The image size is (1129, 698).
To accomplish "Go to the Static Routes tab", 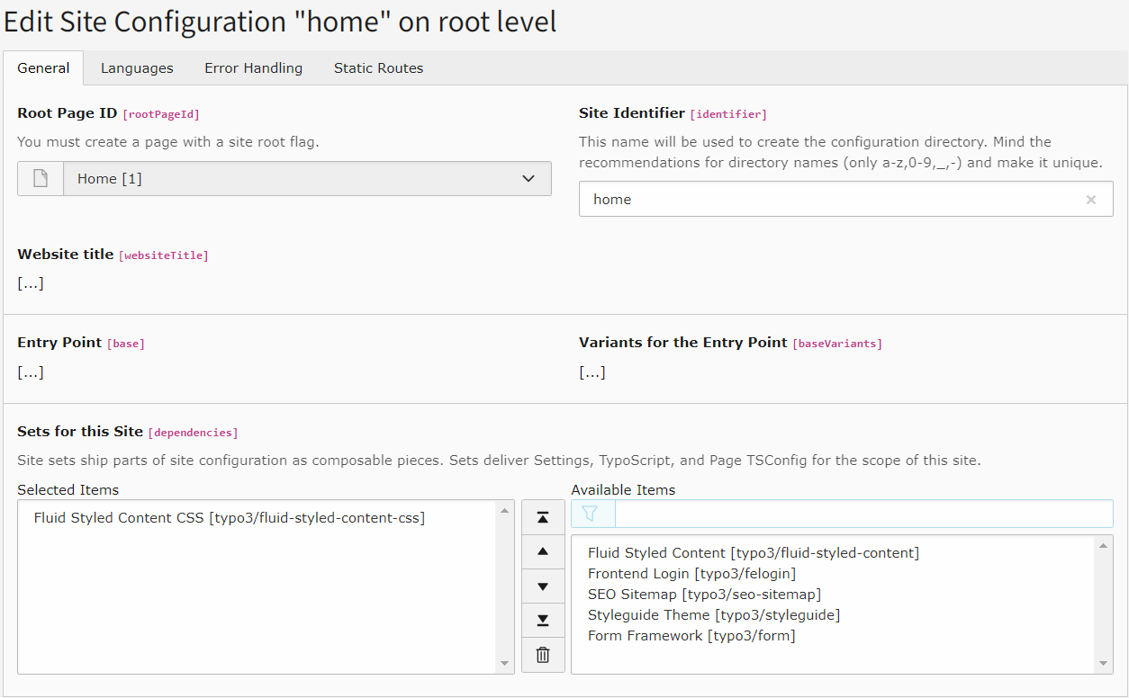I will click(x=378, y=68).
